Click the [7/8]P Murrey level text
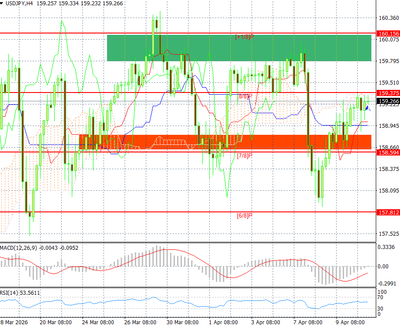 [x=244, y=156]
